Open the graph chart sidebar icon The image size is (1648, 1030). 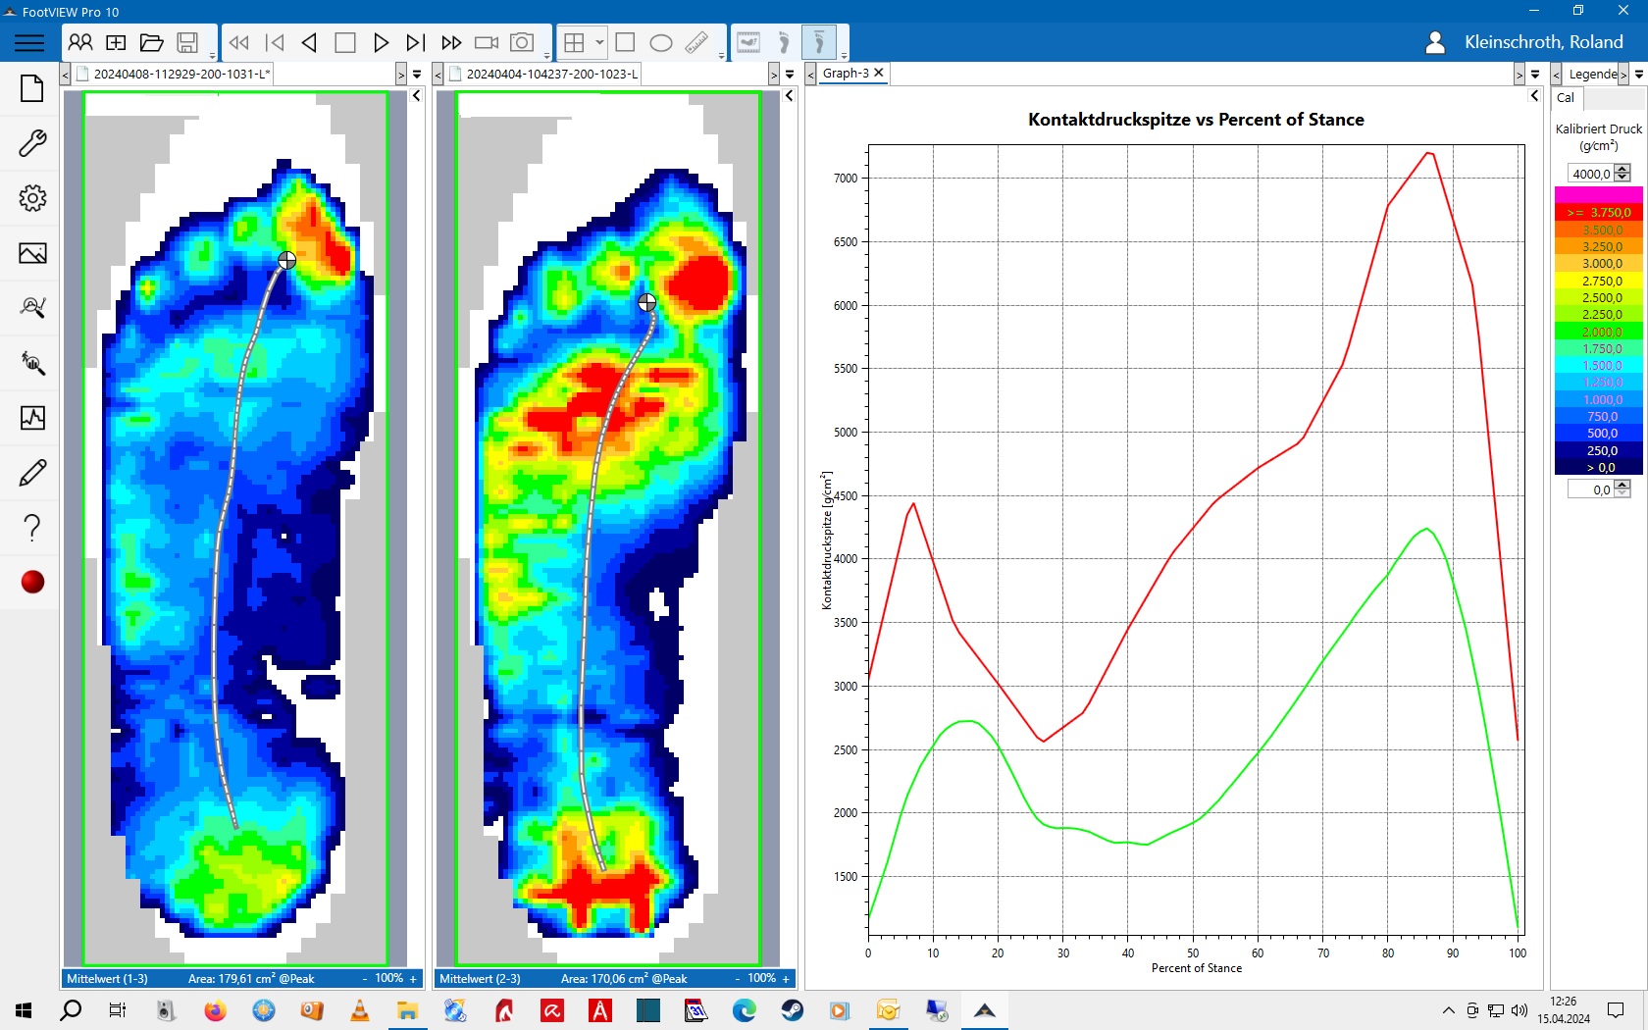32,418
